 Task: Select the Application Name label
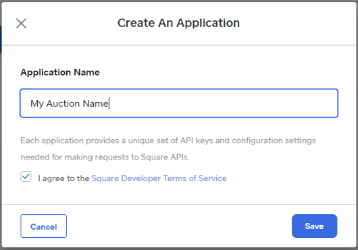pos(60,72)
